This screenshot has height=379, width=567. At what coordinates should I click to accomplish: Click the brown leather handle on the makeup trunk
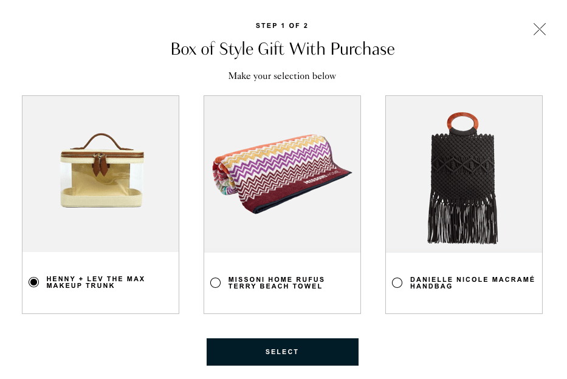point(101,140)
